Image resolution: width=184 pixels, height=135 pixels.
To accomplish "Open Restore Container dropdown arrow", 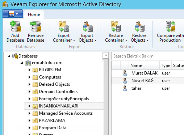I will [126, 40].
